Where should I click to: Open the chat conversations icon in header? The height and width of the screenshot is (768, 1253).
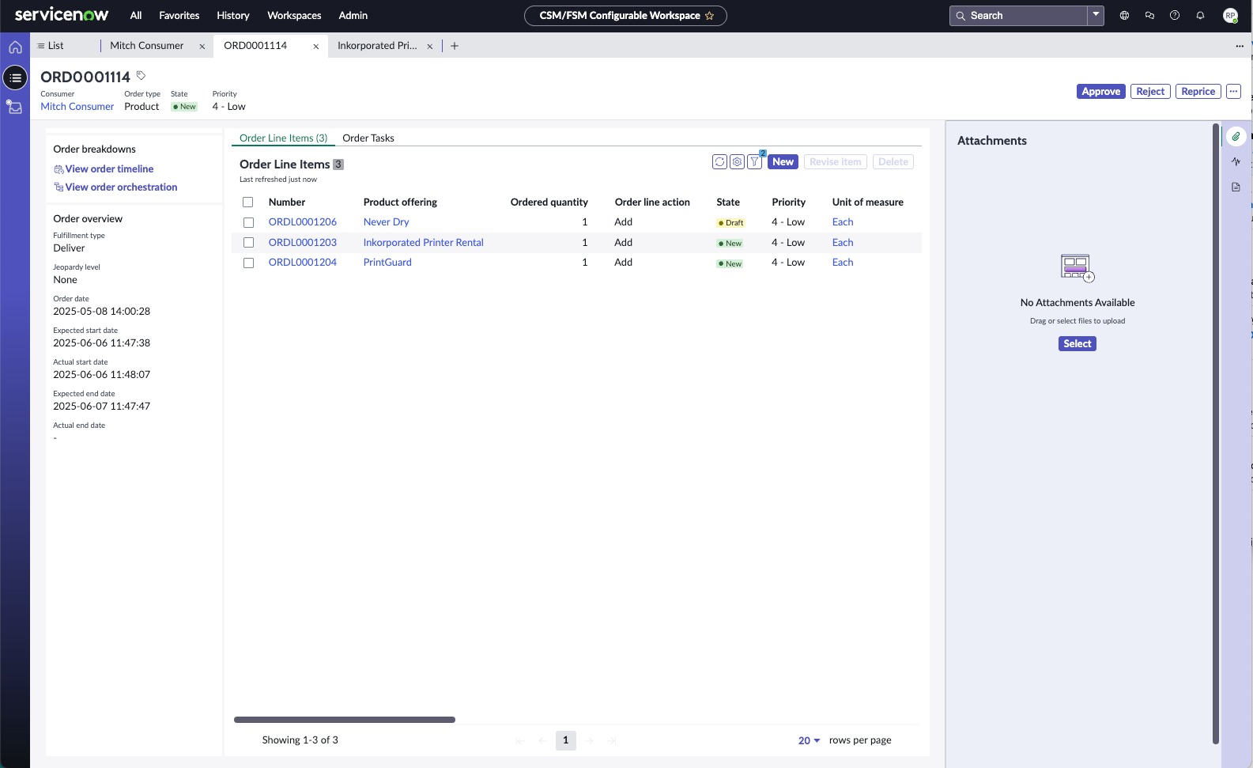click(1149, 15)
